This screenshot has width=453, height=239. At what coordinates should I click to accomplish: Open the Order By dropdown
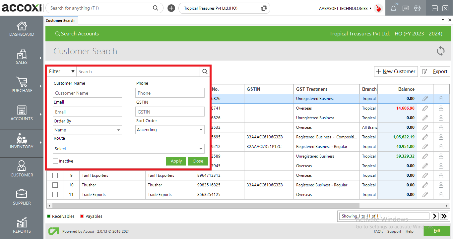coord(87,130)
